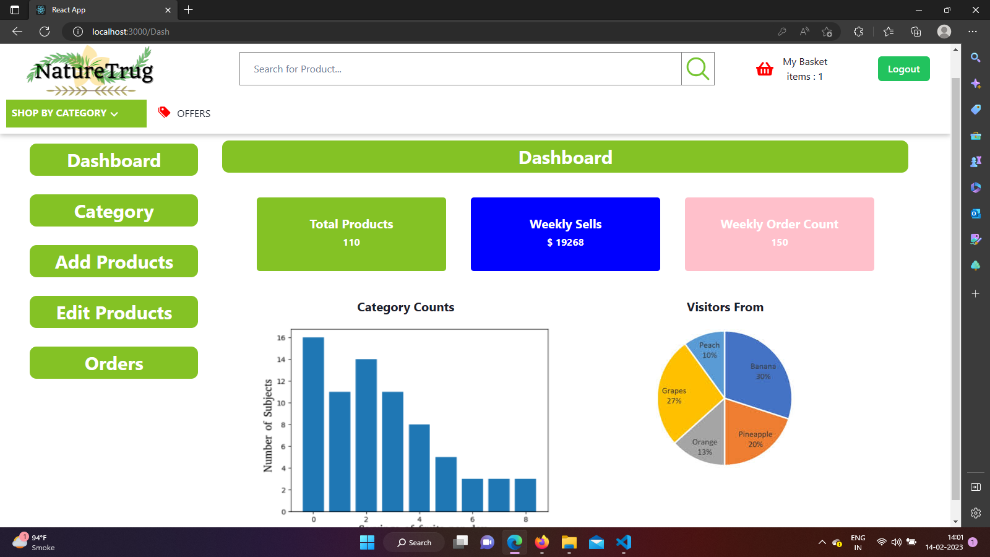Screen dimensions: 990x557
Task: Open the Windows Start menu
Action: 367,543
